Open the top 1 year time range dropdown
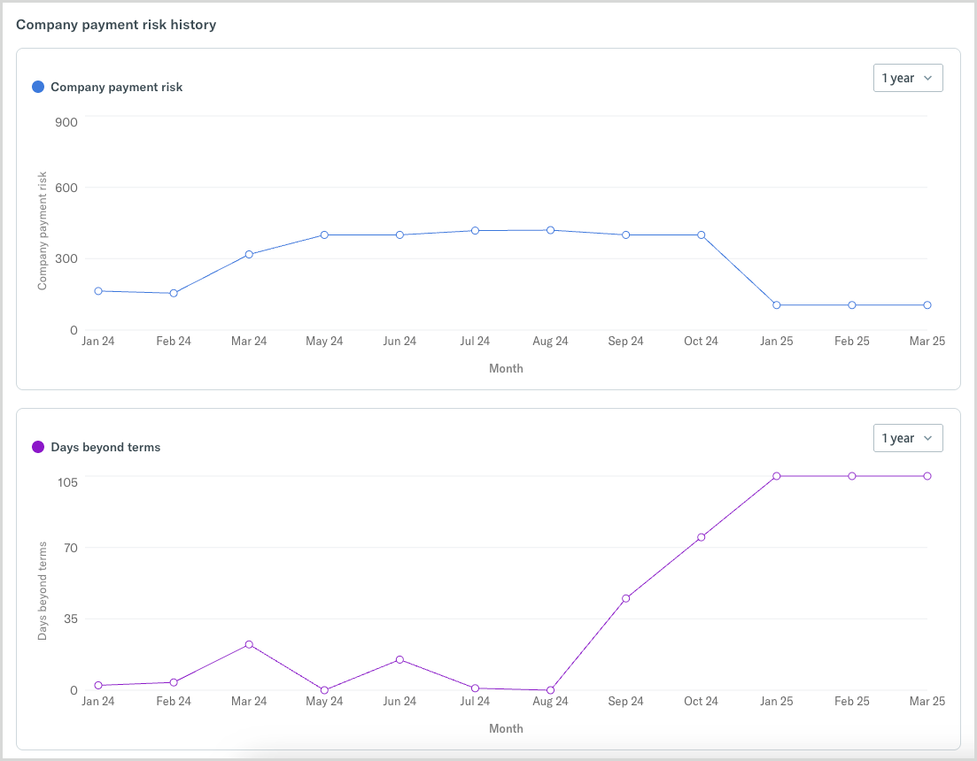 click(908, 78)
